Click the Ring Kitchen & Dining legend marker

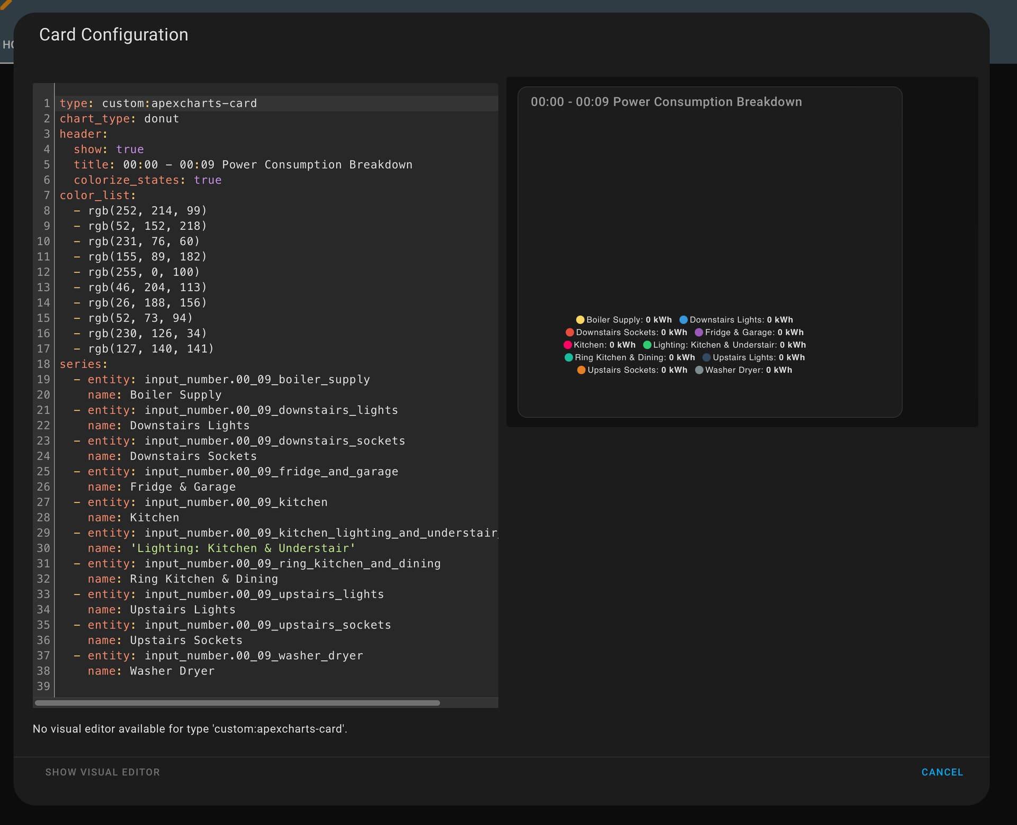pos(567,357)
